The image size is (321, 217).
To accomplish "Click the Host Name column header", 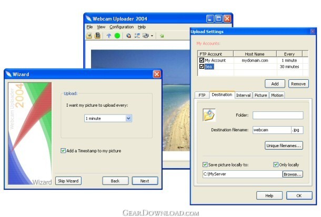I will click(x=255, y=54).
